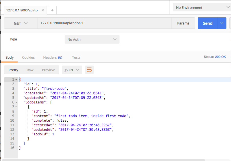The height and width of the screenshot is (161, 231).
Task: Click the Type label
Action: tap(13, 39)
